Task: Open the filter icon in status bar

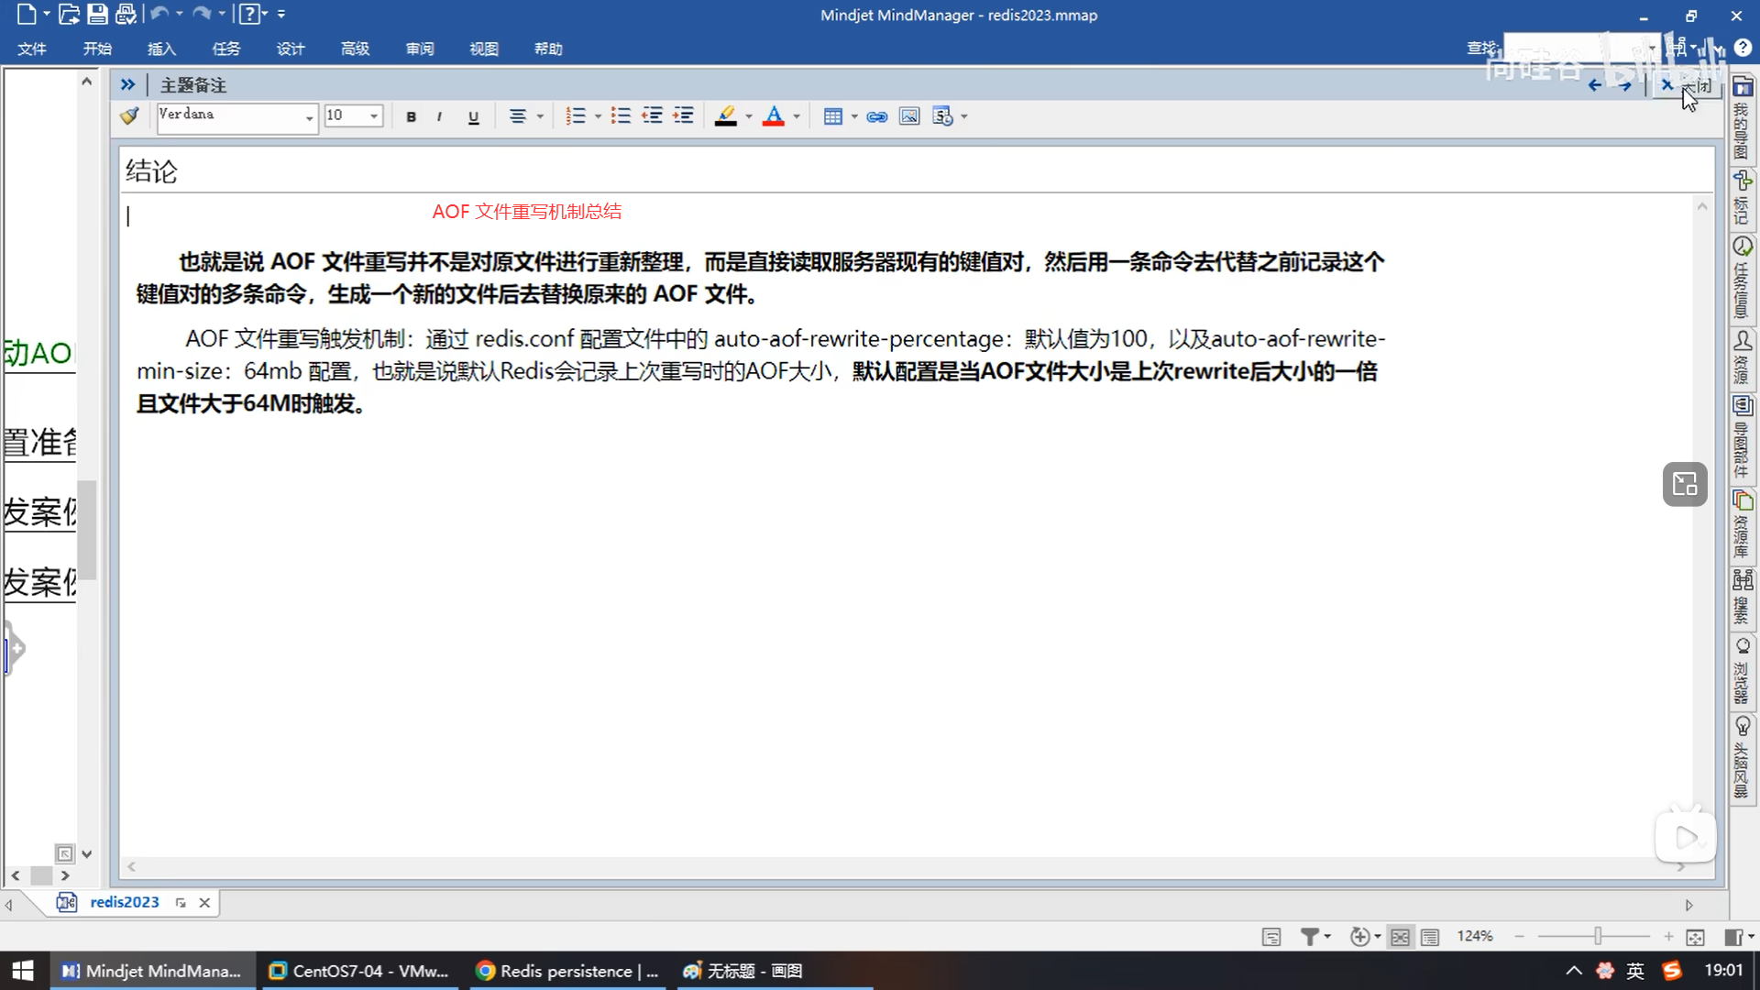Action: pyautogui.click(x=1310, y=936)
